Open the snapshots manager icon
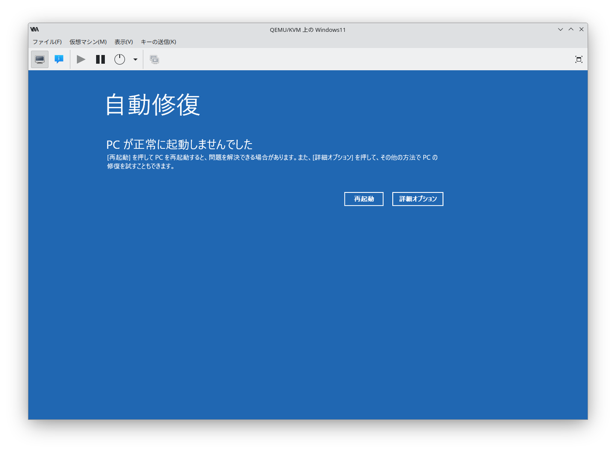 point(155,60)
